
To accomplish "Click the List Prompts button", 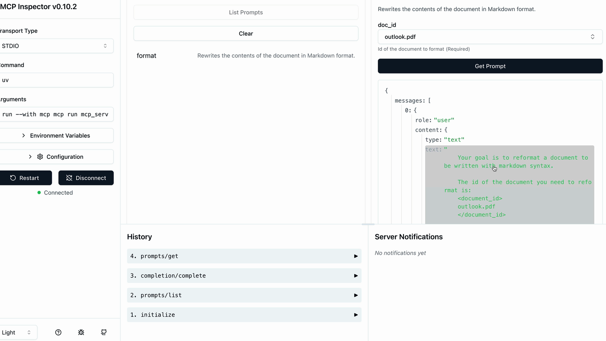I will coord(246,12).
